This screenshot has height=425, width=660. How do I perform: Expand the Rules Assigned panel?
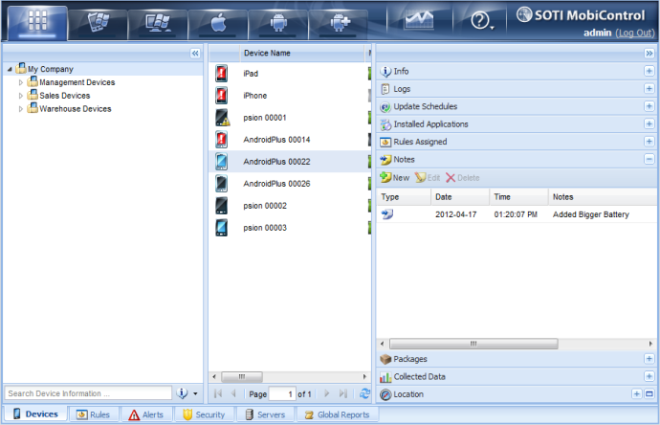click(x=649, y=142)
